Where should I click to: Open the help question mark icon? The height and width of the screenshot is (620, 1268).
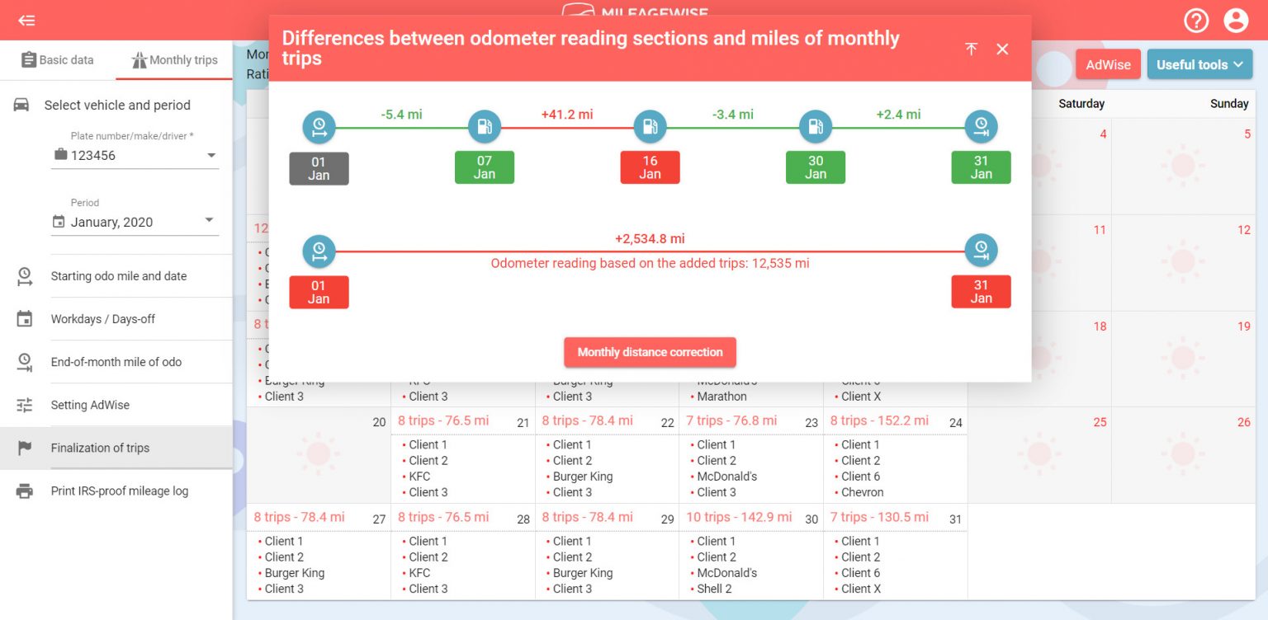(1196, 21)
